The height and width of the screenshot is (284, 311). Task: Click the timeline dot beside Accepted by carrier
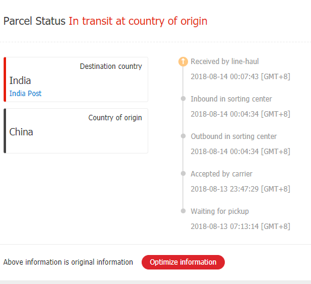[x=183, y=173]
